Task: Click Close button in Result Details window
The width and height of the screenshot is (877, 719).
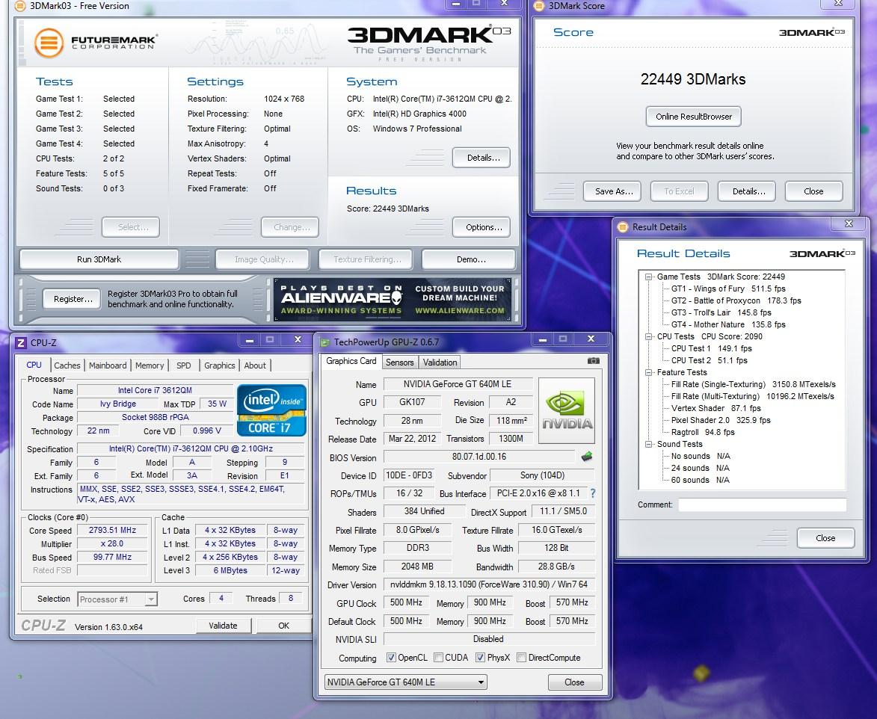Action: 825,538
